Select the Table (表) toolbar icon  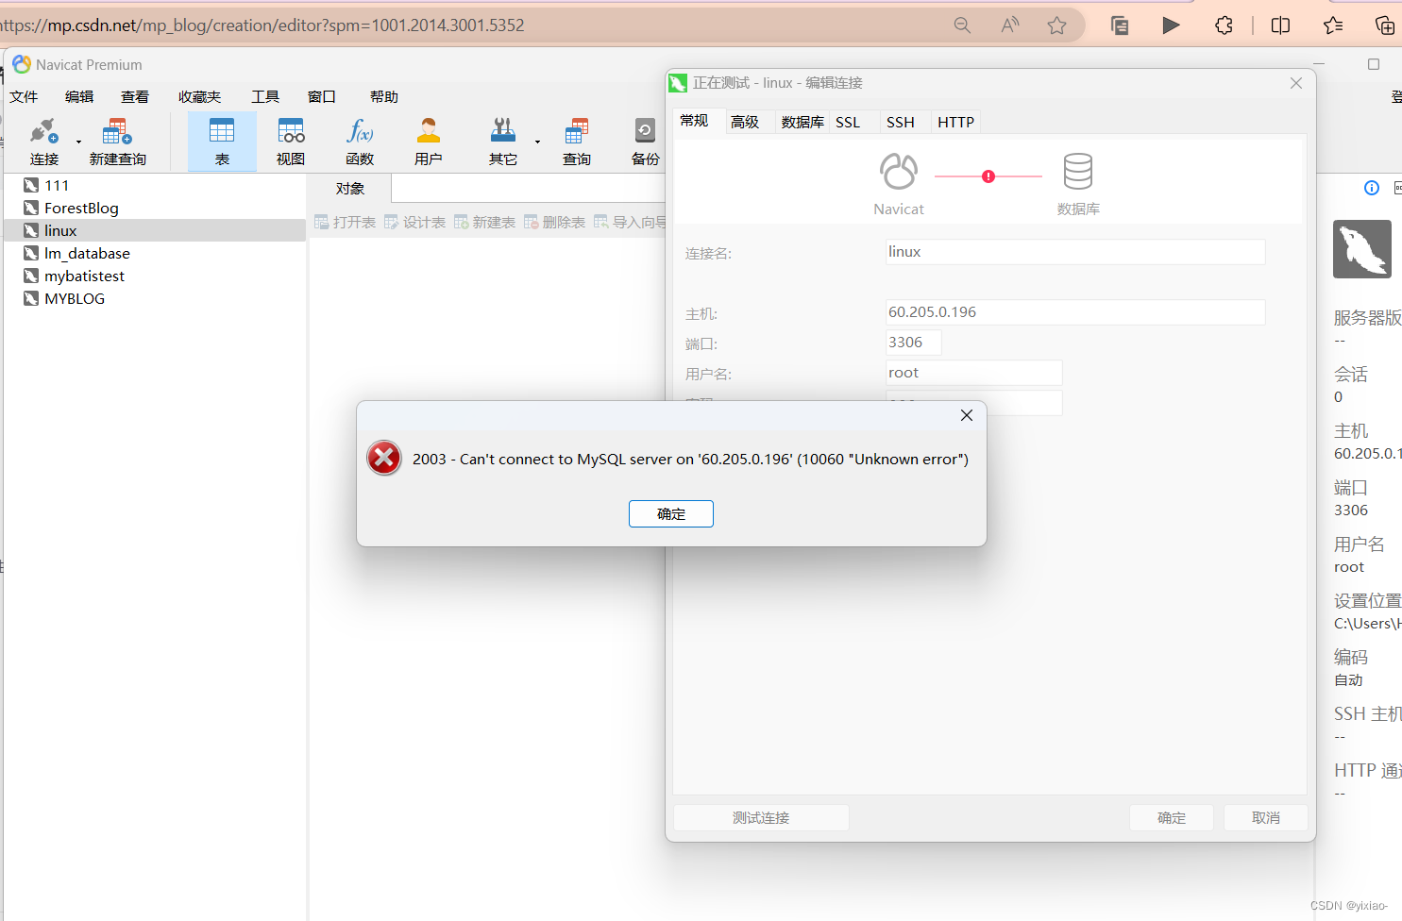pos(222,141)
